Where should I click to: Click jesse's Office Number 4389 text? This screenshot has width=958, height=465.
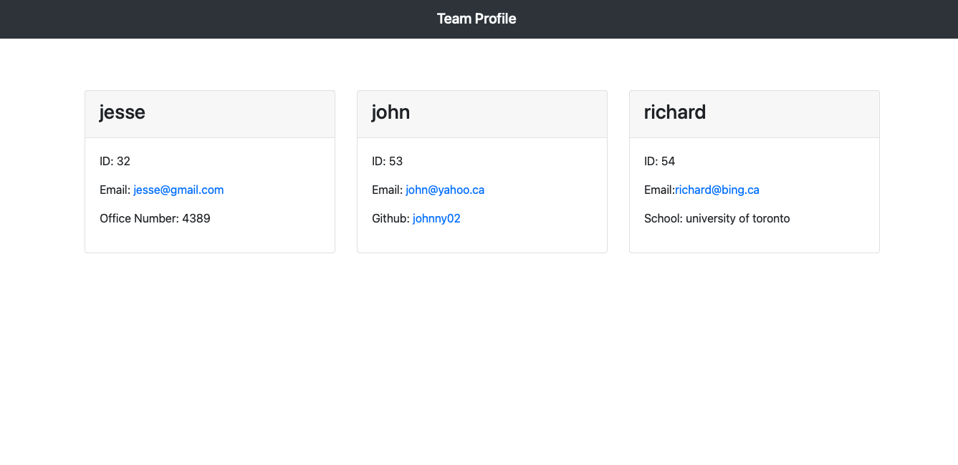pyautogui.click(x=155, y=218)
